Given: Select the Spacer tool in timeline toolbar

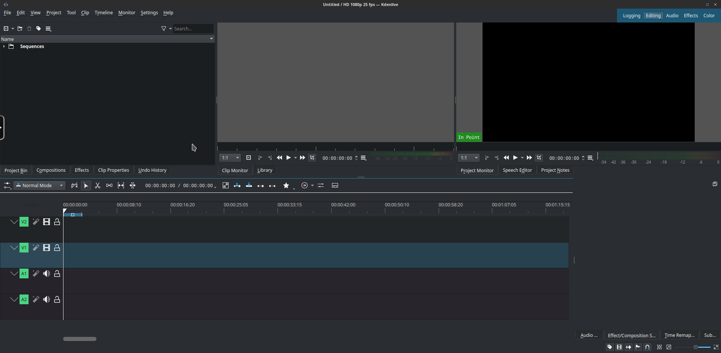Looking at the screenshot, I should pos(109,185).
